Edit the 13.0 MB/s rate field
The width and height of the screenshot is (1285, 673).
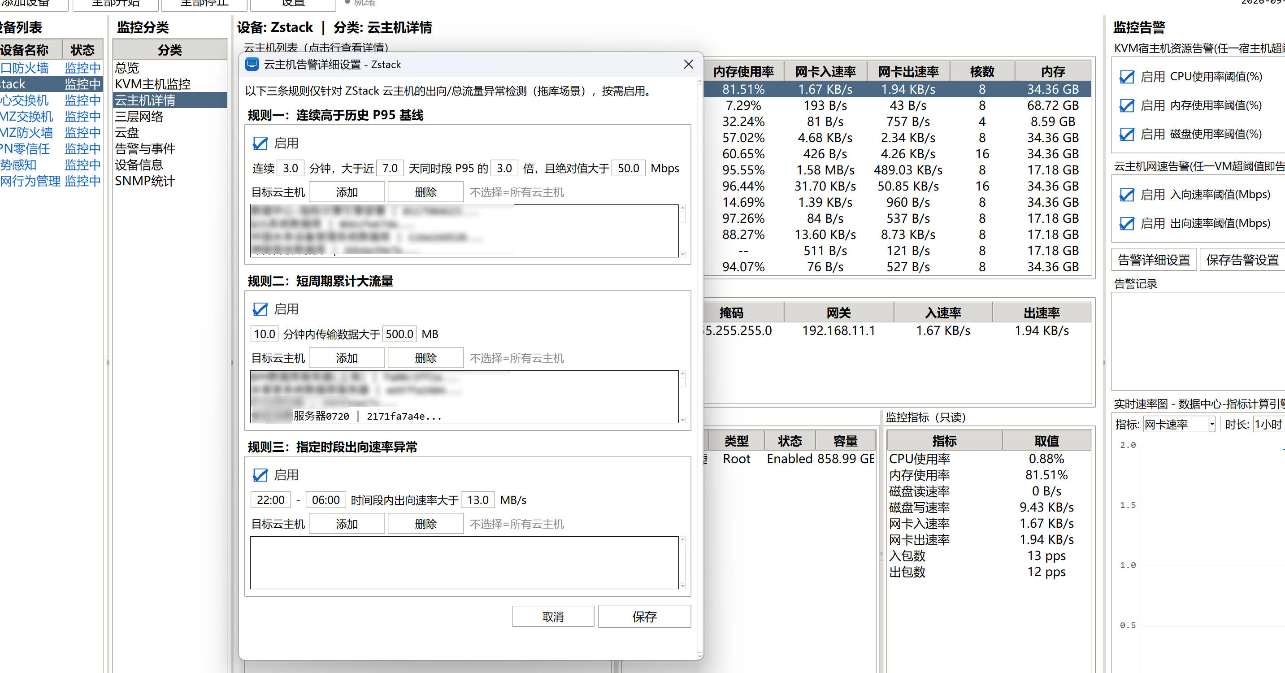click(478, 500)
